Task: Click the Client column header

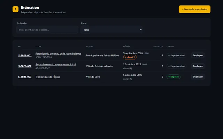Action: pos(90,47)
